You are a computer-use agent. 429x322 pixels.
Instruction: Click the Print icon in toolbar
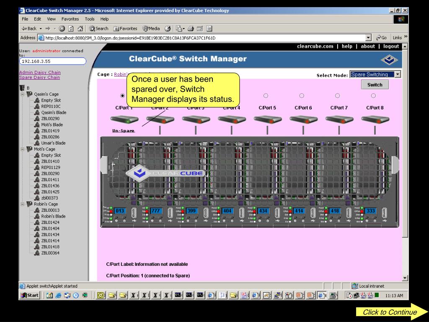191,29
